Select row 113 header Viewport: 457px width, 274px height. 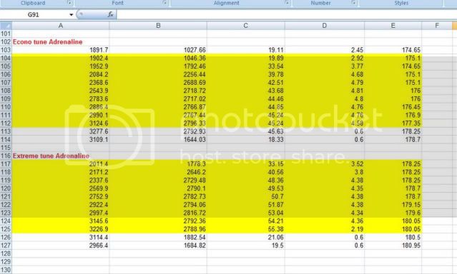coord(6,131)
